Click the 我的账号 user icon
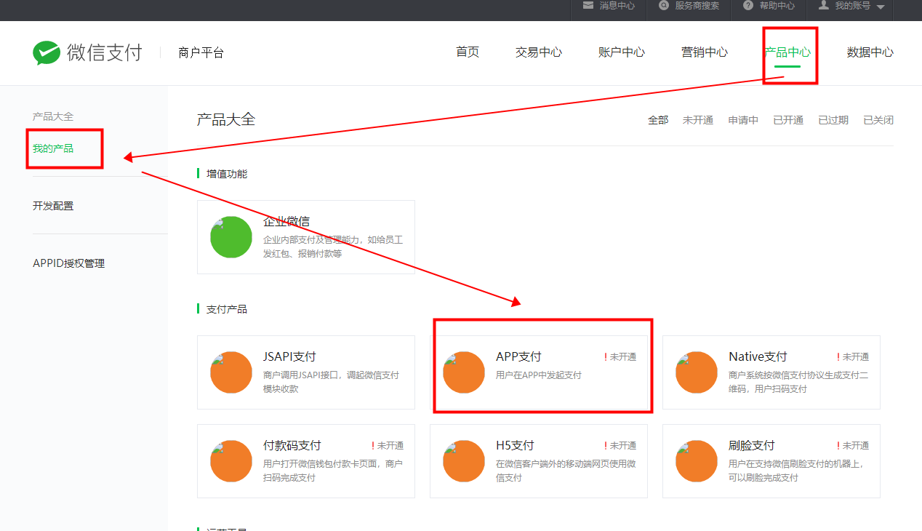The height and width of the screenshot is (531, 922). point(822,7)
